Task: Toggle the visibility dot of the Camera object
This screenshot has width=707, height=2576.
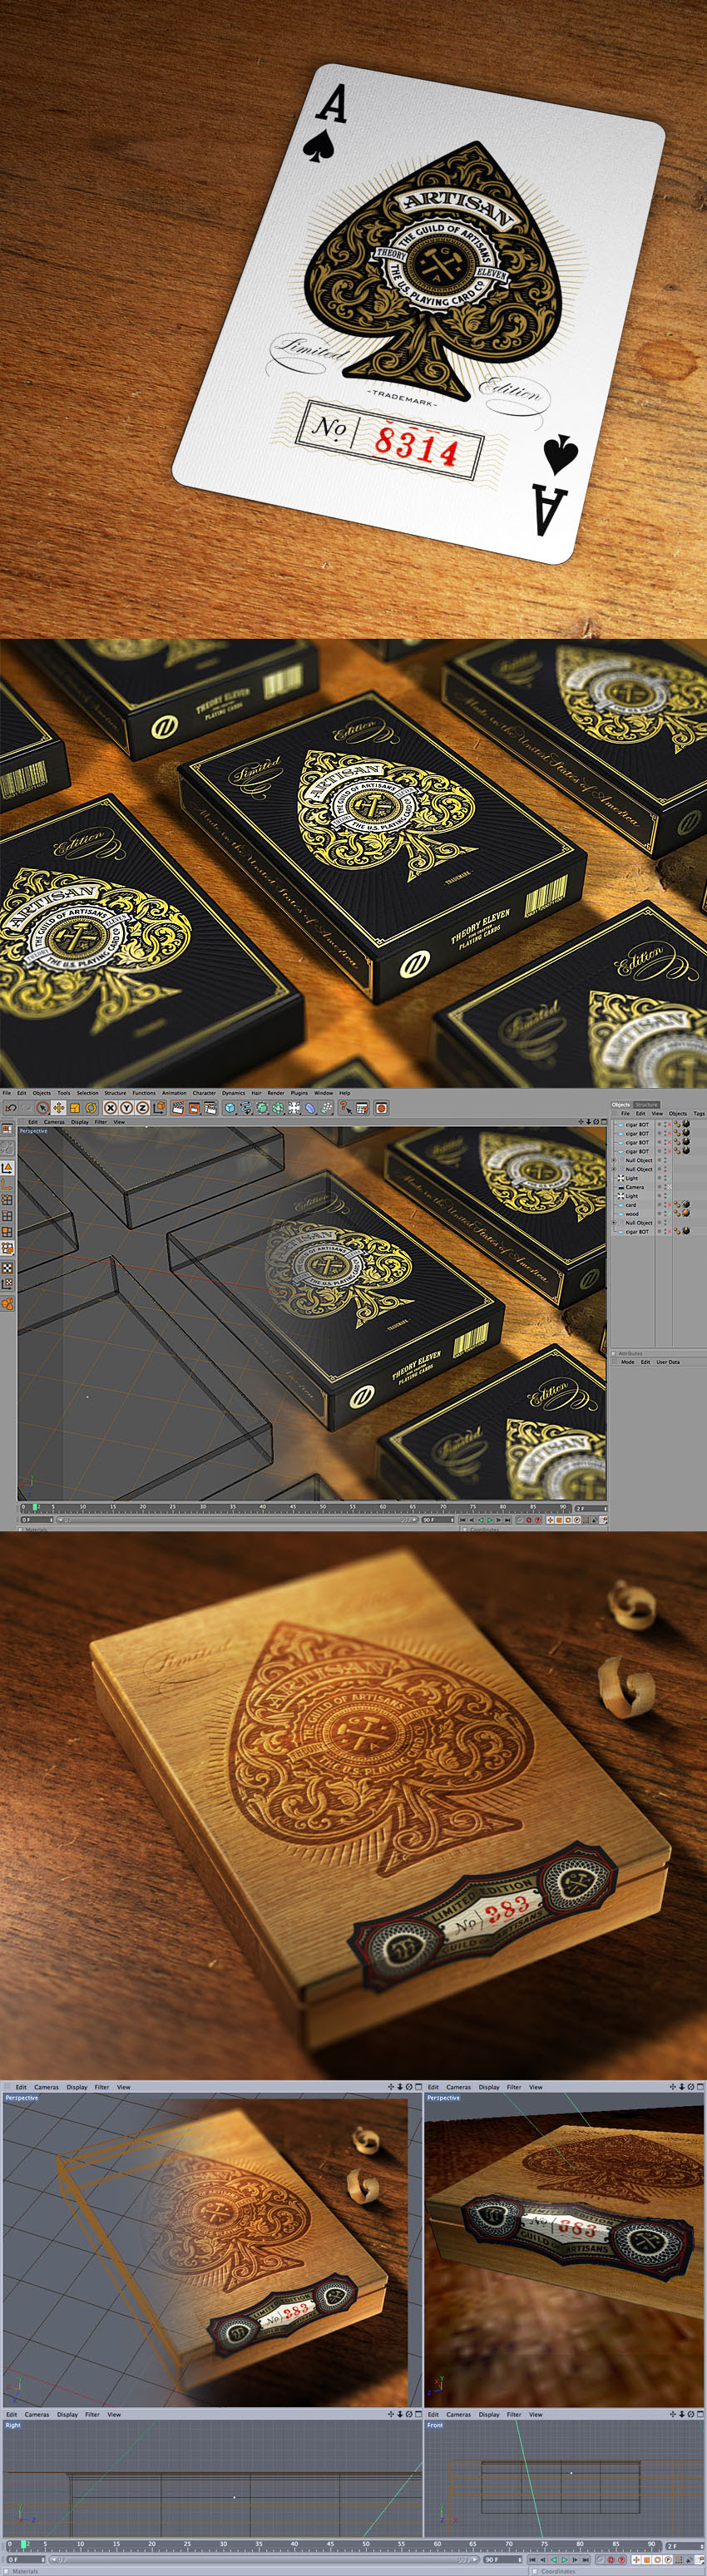Action: pos(665,1188)
